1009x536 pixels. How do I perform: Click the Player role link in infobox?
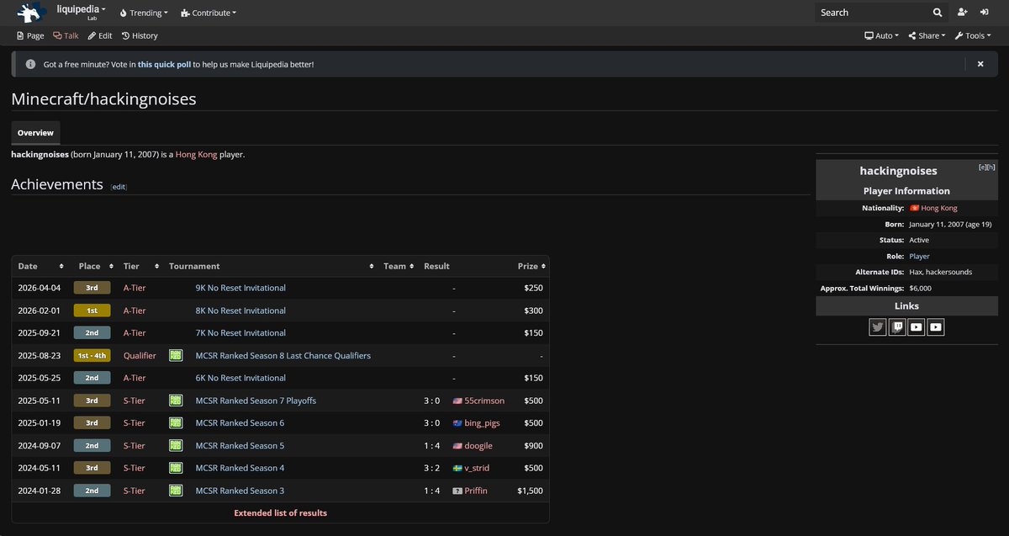[919, 256]
